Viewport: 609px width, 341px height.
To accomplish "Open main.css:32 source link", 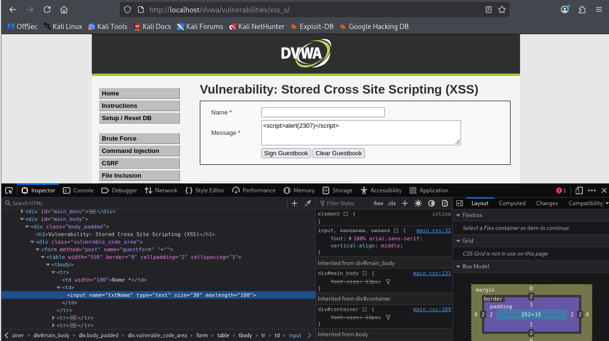I will pyautogui.click(x=432, y=231).
